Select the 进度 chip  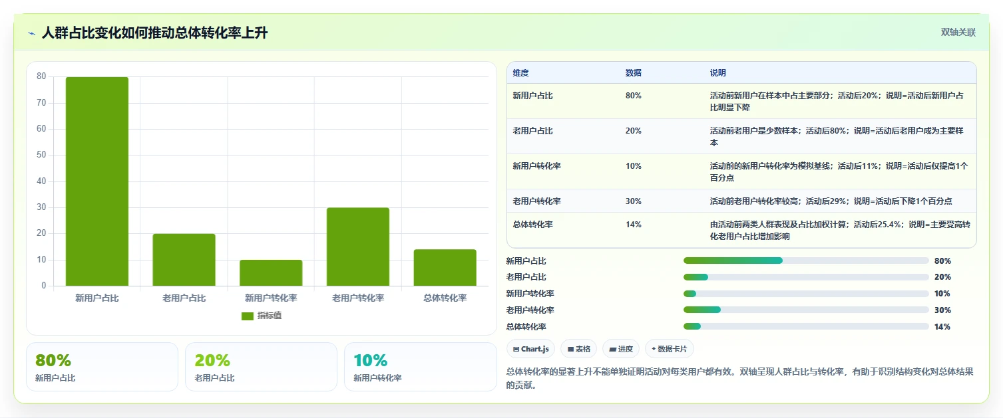(621, 349)
